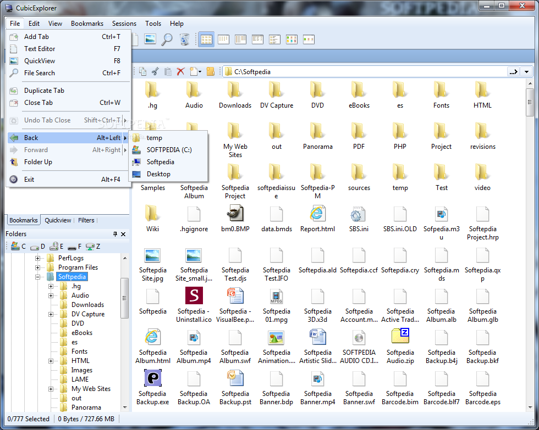Click the Paste clipboard icon

pos(168,71)
